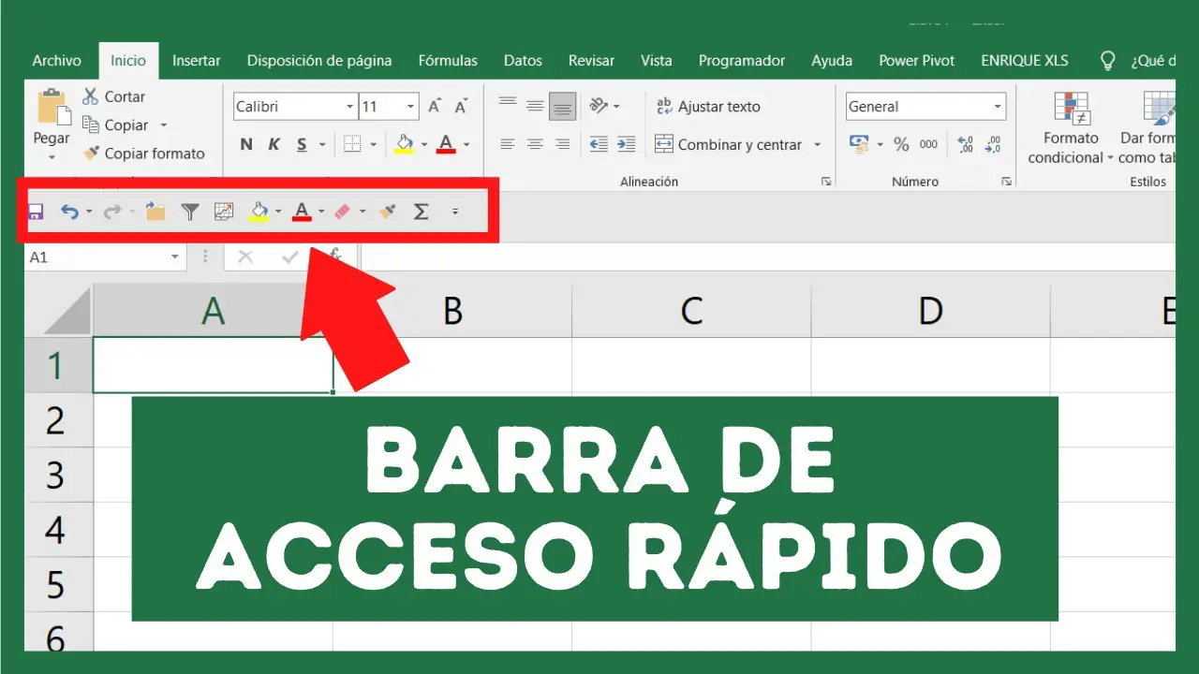Open the Alineación dialog launcher
Screen dimensions: 1199x674
(826, 182)
